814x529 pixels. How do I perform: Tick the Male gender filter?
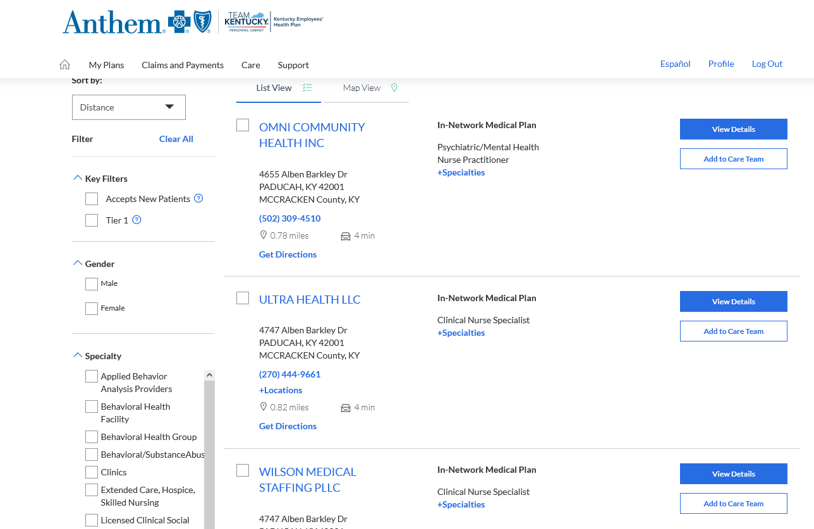[x=92, y=284]
